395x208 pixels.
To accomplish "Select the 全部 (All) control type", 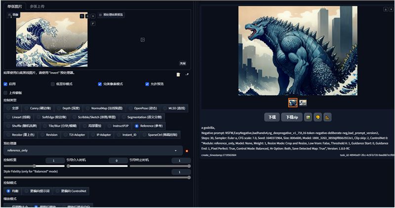I will coord(12,108).
